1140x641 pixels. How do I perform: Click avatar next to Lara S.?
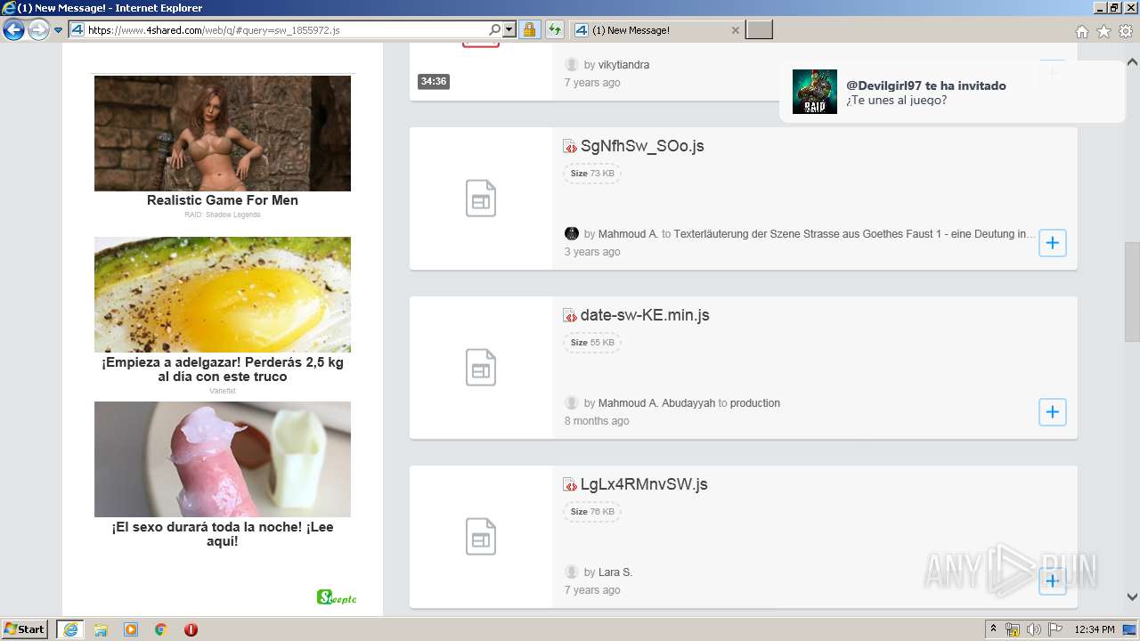[x=572, y=572]
